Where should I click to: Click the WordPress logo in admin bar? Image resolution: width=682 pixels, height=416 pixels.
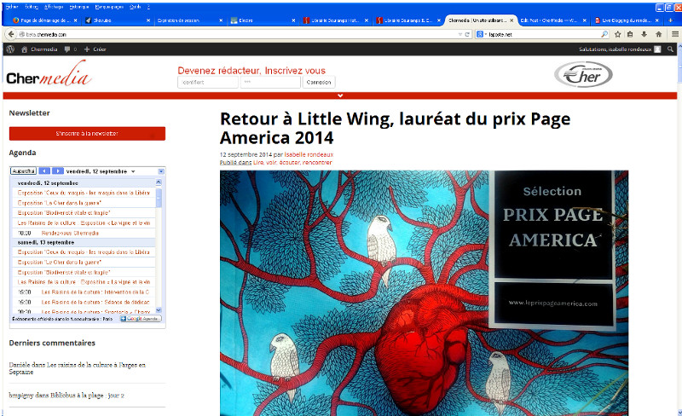(9, 49)
